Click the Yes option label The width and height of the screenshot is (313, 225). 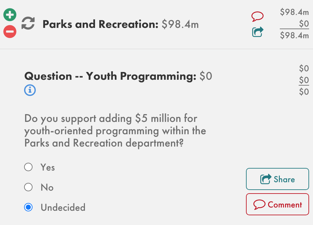(x=48, y=167)
